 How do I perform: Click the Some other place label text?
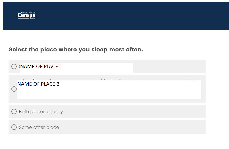39,127
